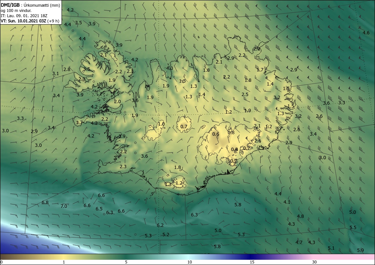Click the map value "5.9"
This screenshot has width=375, height=265.
[360, 250]
